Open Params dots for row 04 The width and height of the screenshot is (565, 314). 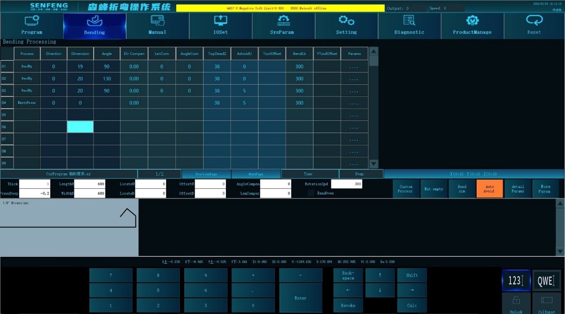tap(354, 103)
